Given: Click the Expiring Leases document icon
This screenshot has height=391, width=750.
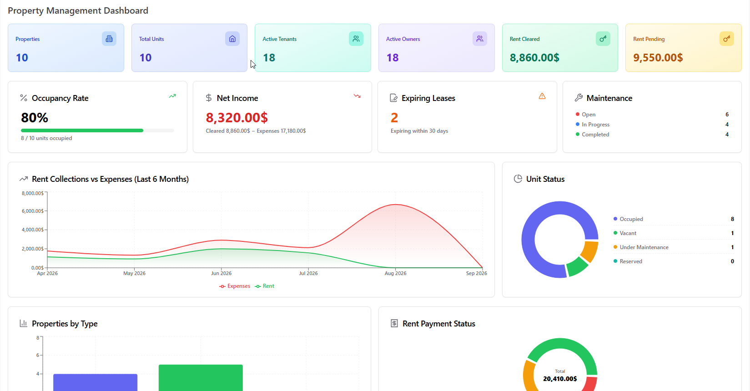Looking at the screenshot, I should point(394,98).
